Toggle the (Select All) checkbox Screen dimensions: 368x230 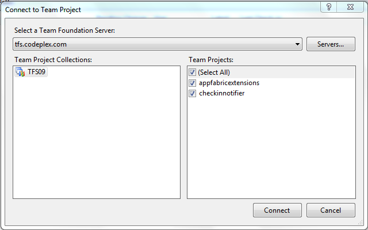[192, 72]
